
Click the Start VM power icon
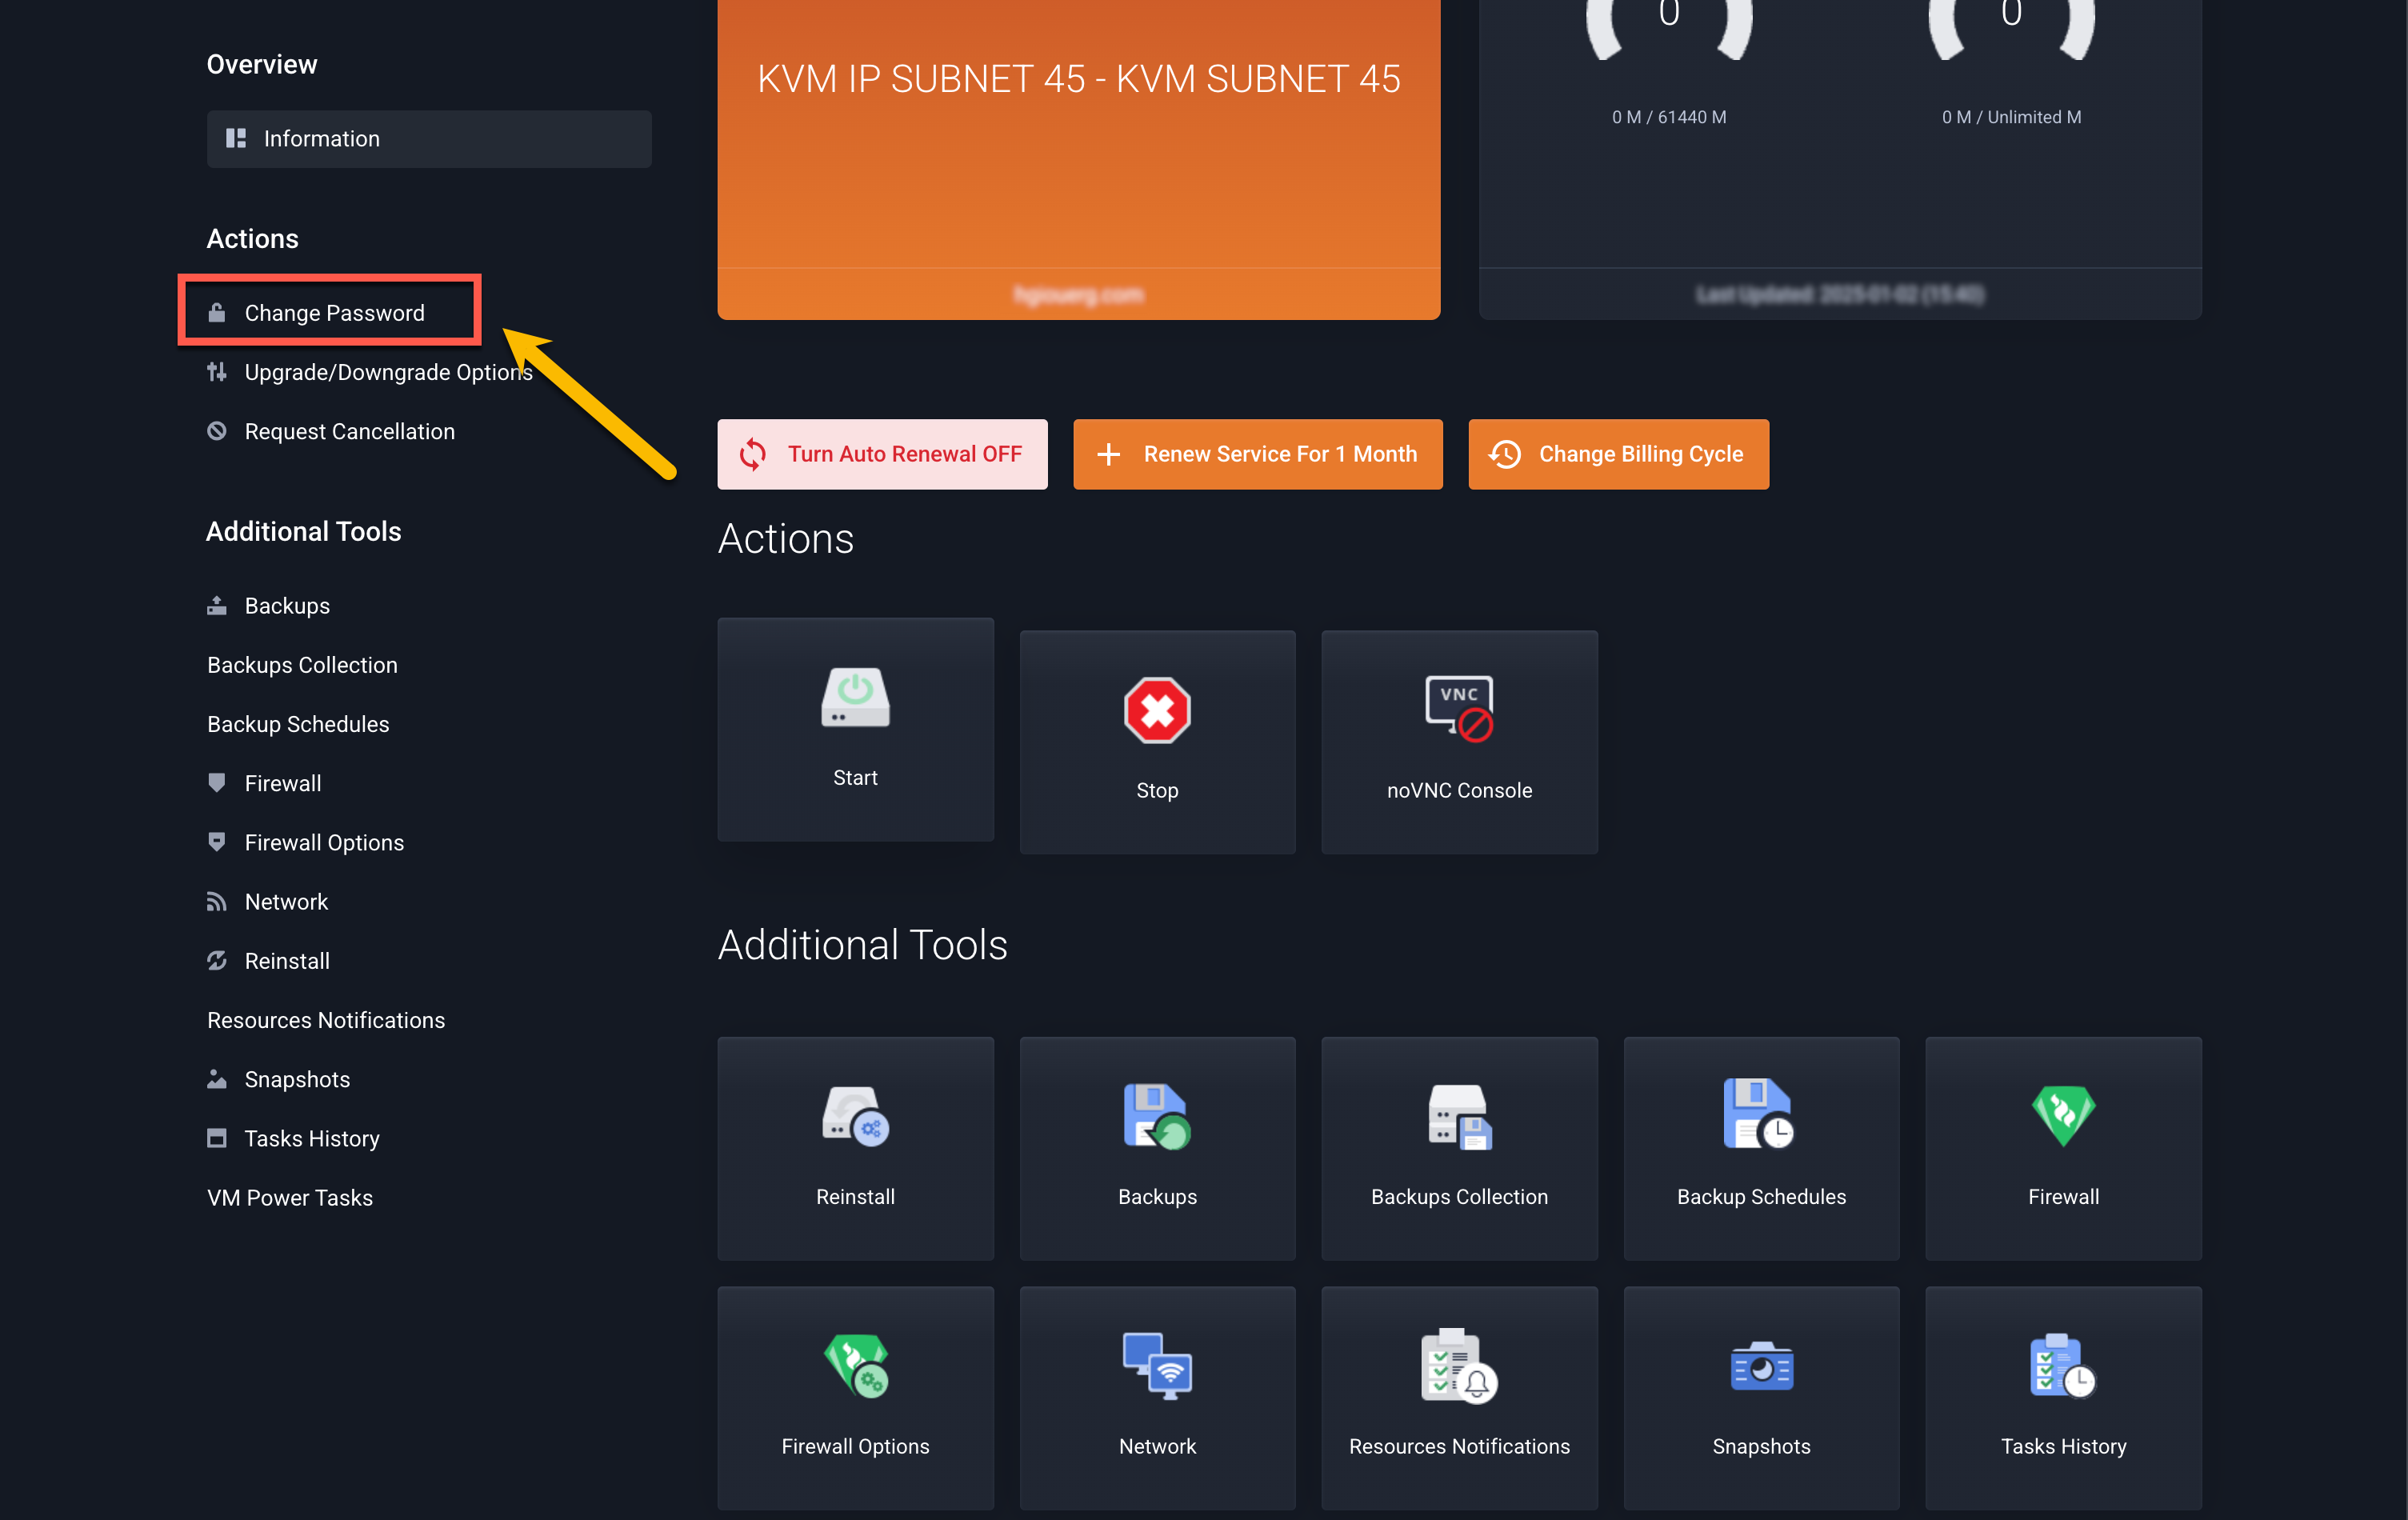(x=855, y=730)
